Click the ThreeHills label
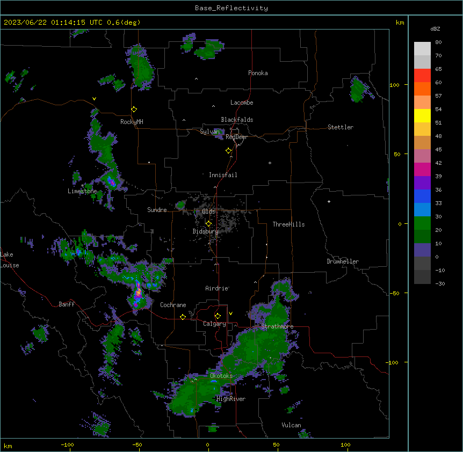Image resolution: width=463 pixels, height=452 pixels. (288, 224)
